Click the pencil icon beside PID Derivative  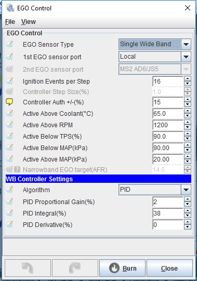(9, 224)
